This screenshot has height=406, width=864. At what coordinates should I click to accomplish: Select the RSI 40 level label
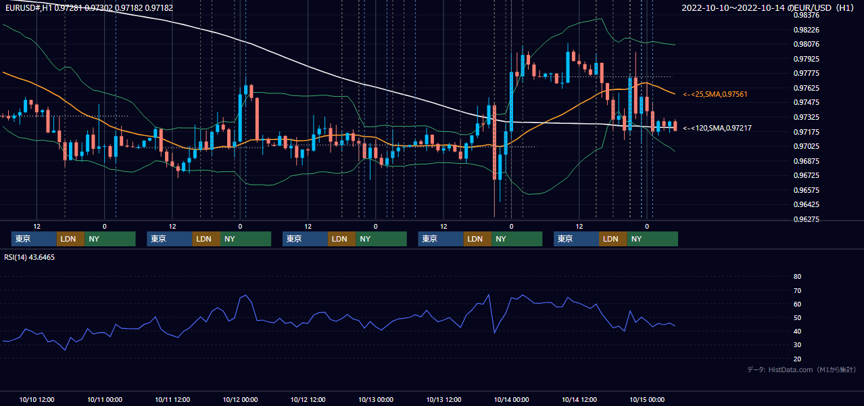pos(797,331)
